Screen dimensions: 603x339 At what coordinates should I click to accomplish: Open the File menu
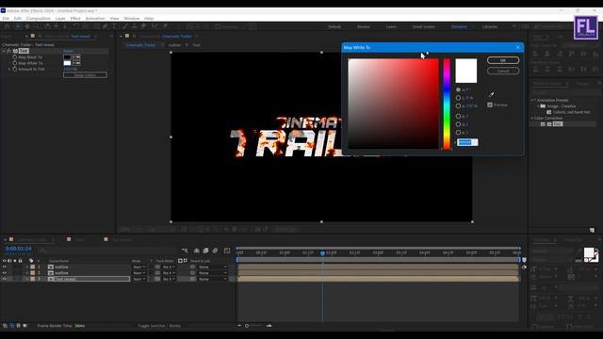pyautogui.click(x=6, y=18)
